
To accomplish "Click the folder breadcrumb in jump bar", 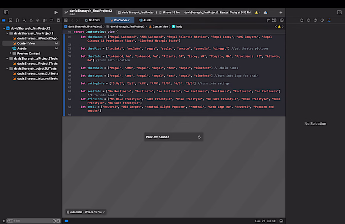I will click(x=126, y=27).
